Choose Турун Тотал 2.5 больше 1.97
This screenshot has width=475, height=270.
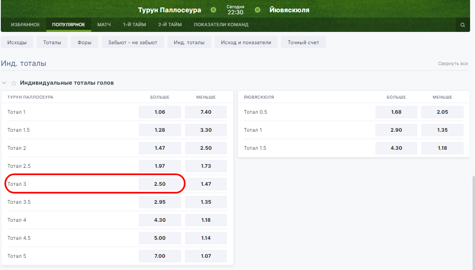[x=160, y=166]
